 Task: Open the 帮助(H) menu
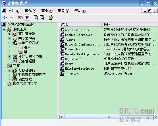pos(80,11)
